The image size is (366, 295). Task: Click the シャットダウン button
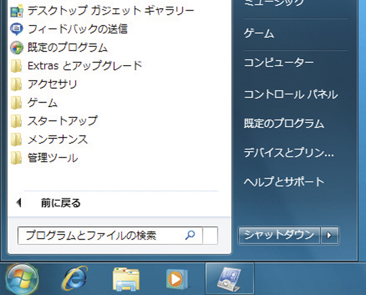(x=279, y=235)
